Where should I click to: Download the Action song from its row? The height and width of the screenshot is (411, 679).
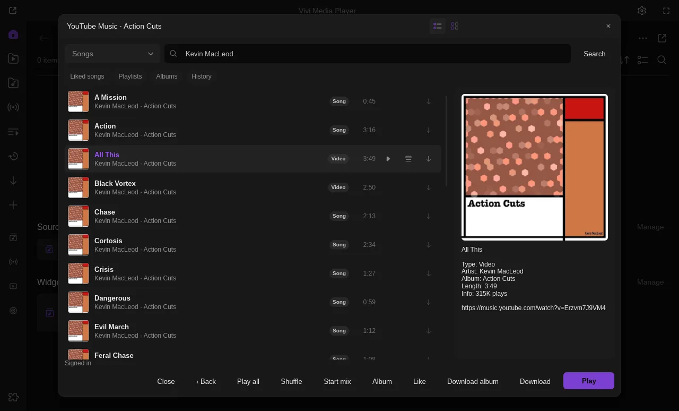429,130
